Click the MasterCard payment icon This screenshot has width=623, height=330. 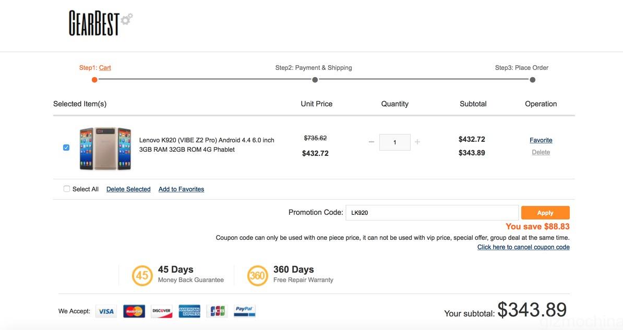pos(134,311)
